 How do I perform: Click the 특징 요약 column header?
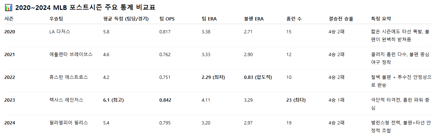(x=381, y=19)
